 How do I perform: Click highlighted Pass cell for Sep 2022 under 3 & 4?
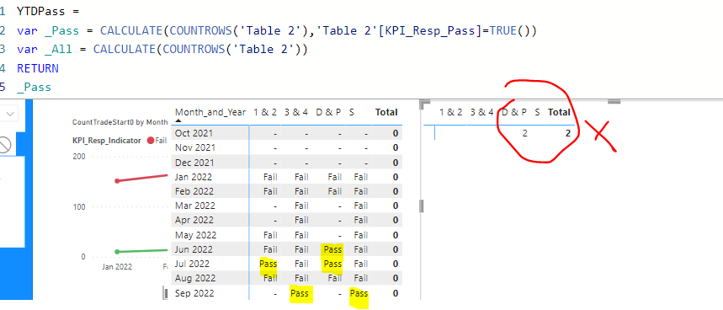tap(300, 293)
